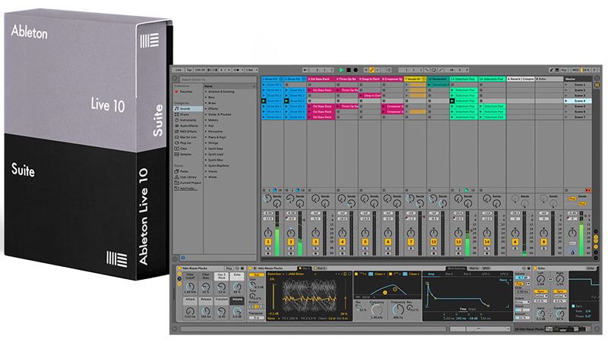This screenshot has height=348, width=608.
Task: Open User Library under Places
Action: [185, 177]
